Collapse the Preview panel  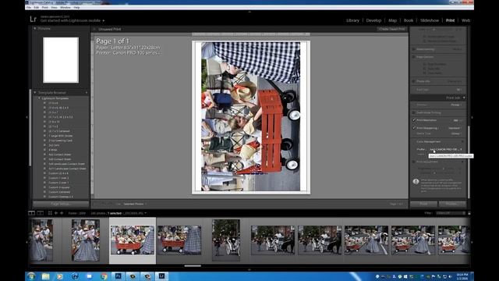pyautogui.click(x=34, y=28)
